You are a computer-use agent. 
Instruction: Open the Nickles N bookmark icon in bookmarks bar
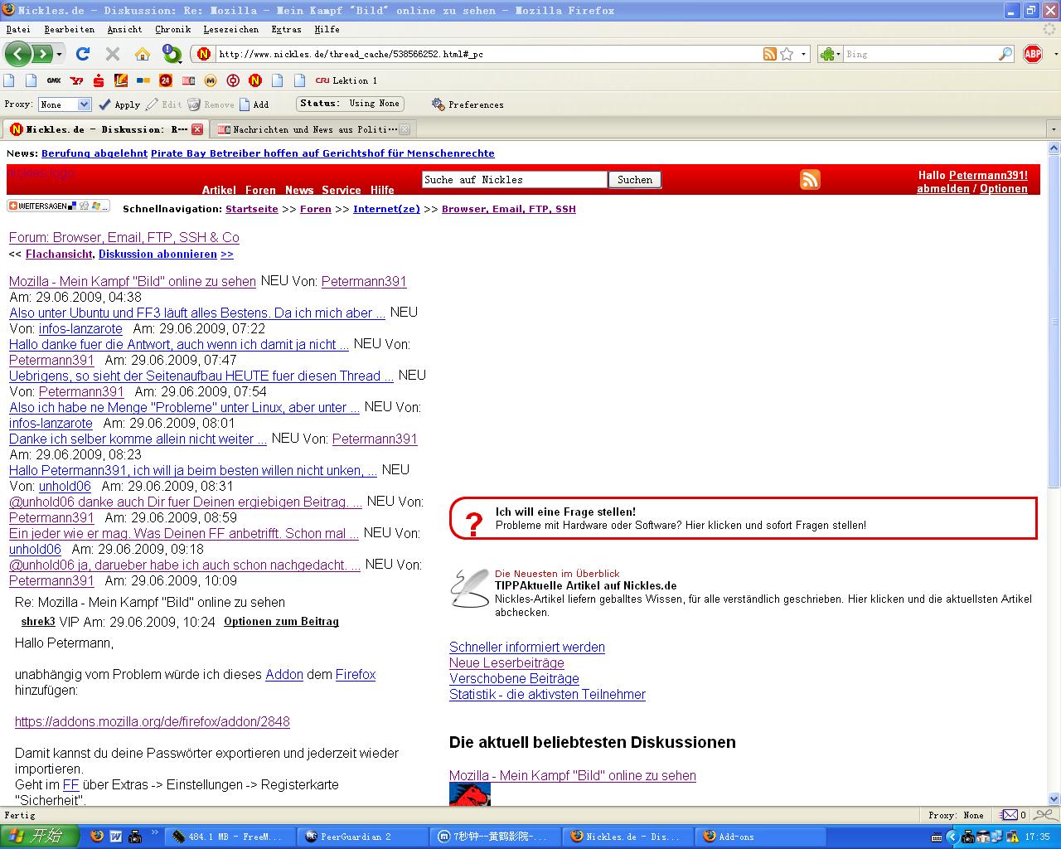coord(255,80)
